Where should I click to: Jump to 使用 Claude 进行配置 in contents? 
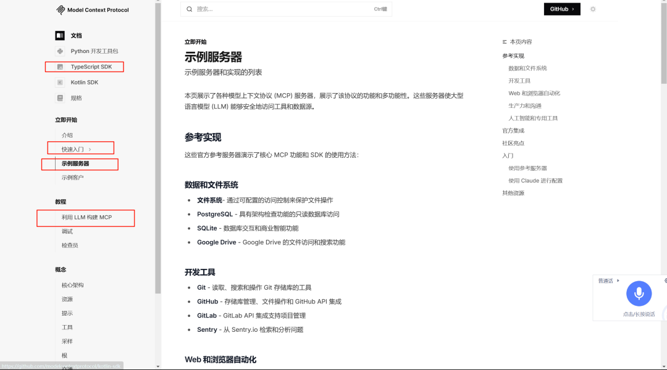pos(535,181)
